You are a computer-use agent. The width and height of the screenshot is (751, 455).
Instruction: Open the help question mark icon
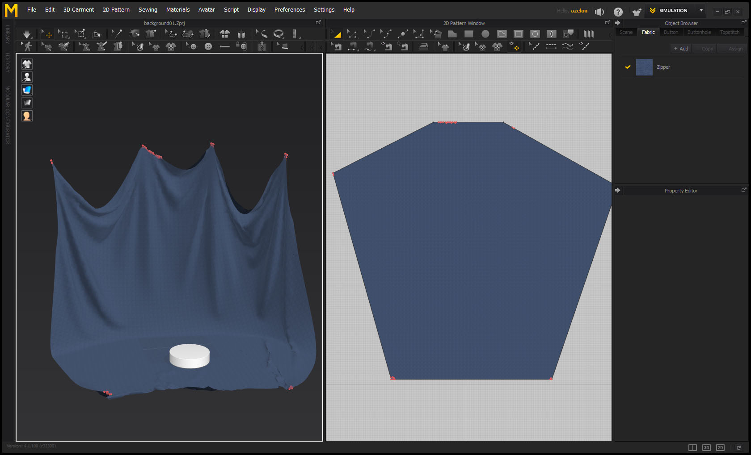point(618,12)
